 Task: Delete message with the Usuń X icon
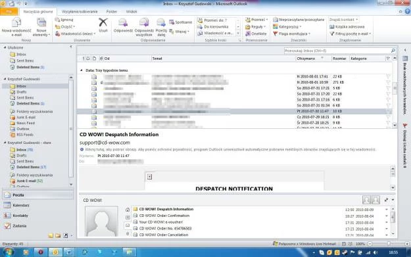coord(103,26)
